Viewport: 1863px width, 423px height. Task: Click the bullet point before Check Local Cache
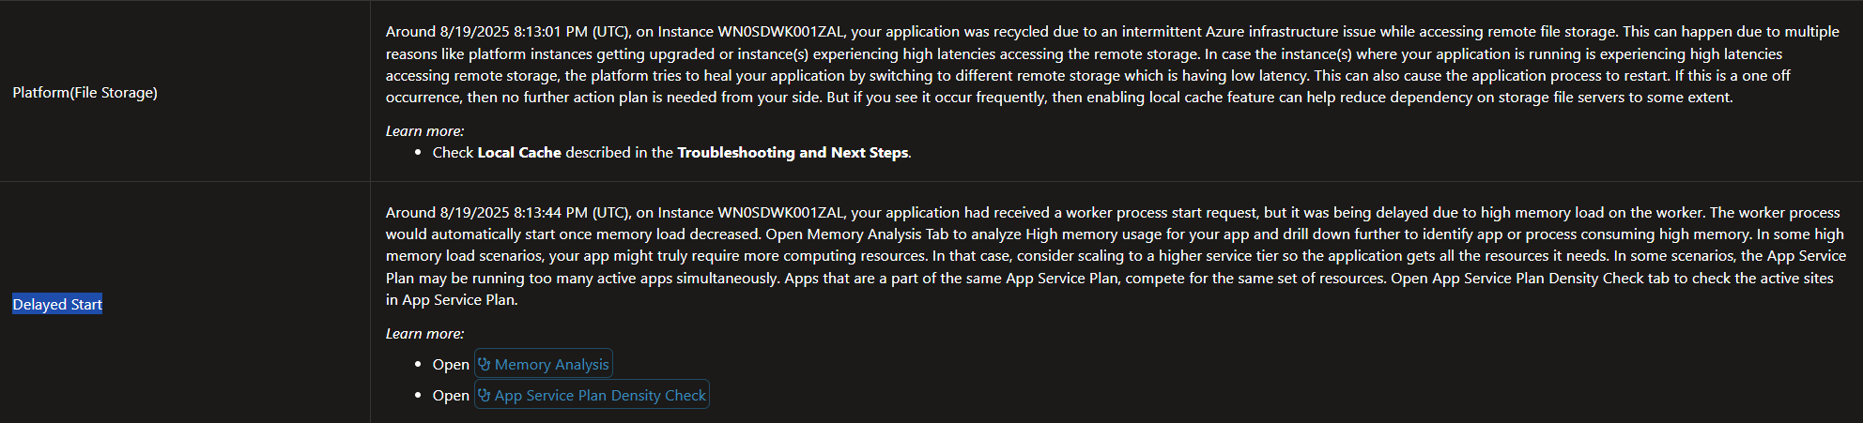pos(417,152)
